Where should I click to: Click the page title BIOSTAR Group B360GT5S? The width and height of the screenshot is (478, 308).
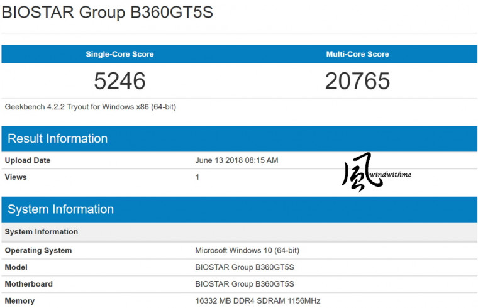tap(108, 13)
